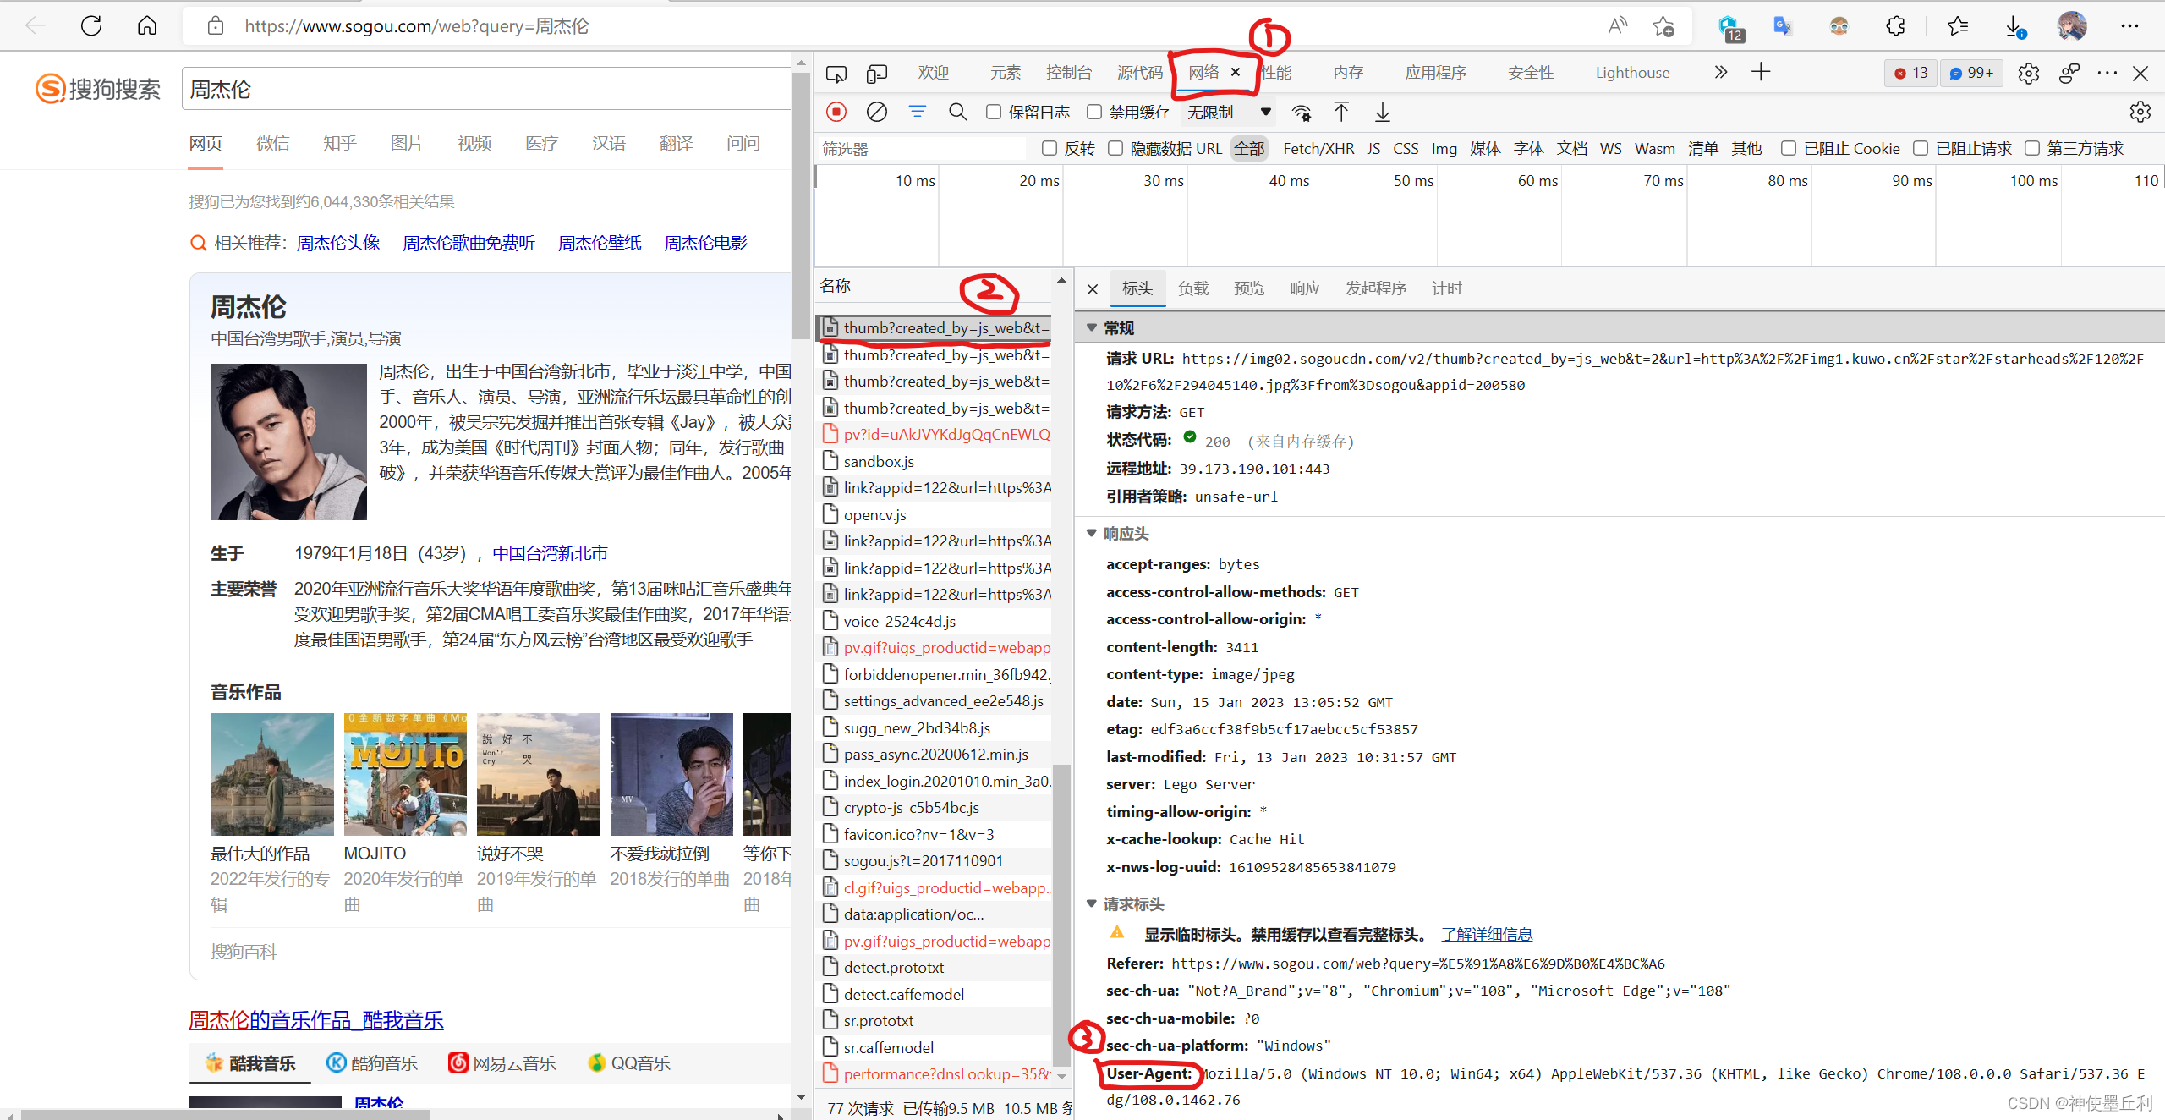Enable the 保留日志 checkbox
The width and height of the screenshot is (2165, 1120).
[x=994, y=112]
